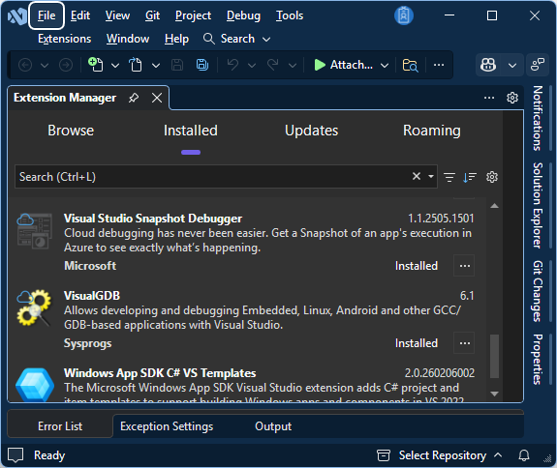The image size is (557, 468).
Task: Open the Exception Settings tab
Action: (167, 426)
